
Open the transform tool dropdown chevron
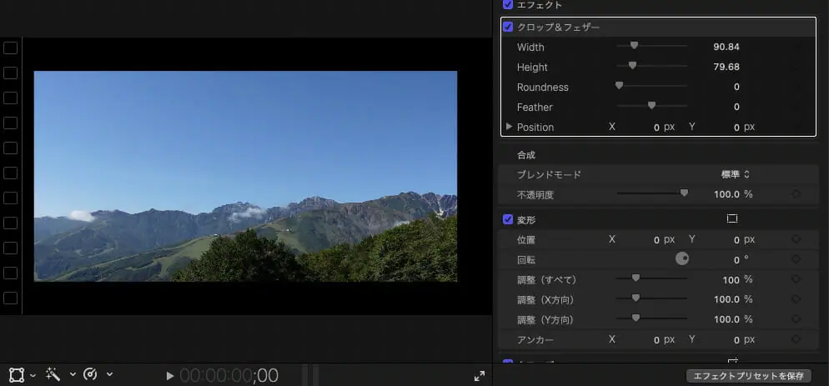(33, 375)
